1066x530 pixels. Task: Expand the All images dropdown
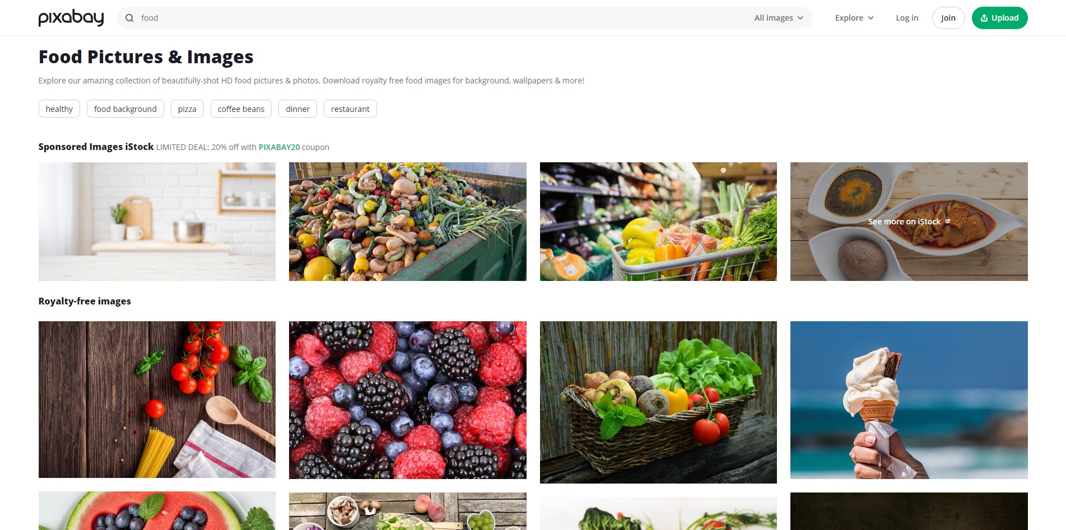779,18
